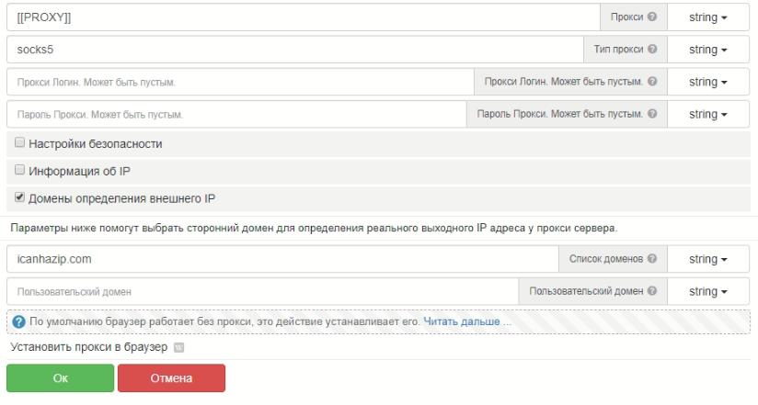This screenshot has width=758, height=405.
Task: Click help icon next to Пароль Прокси label
Action: [652, 114]
